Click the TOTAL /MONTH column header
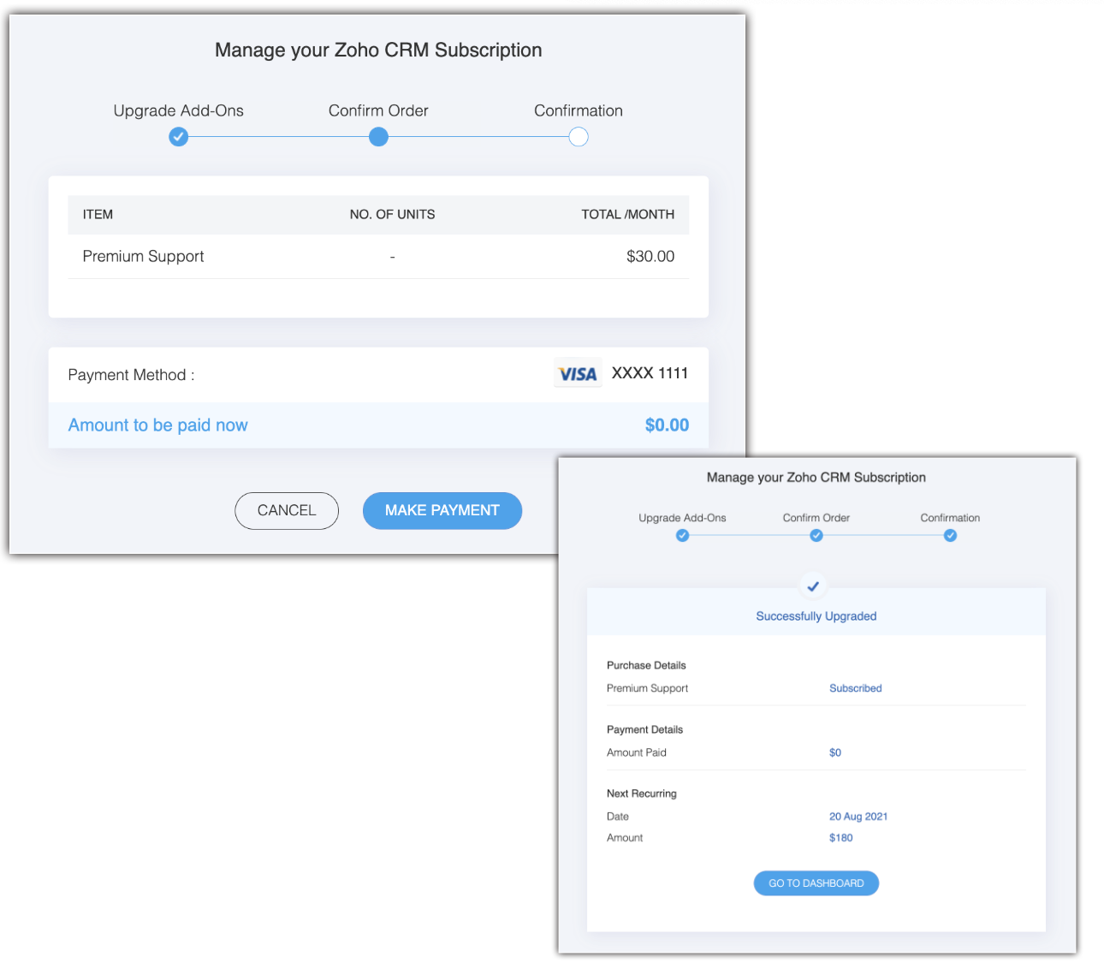The width and height of the screenshot is (1104, 969). (628, 214)
